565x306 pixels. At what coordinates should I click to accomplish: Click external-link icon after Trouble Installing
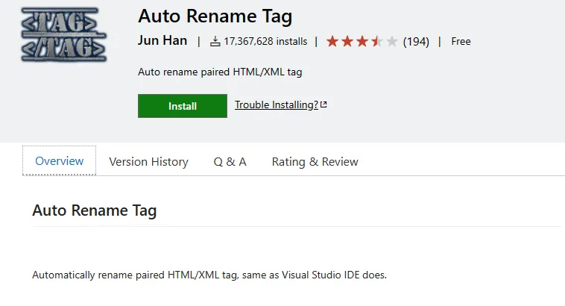[x=324, y=104]
